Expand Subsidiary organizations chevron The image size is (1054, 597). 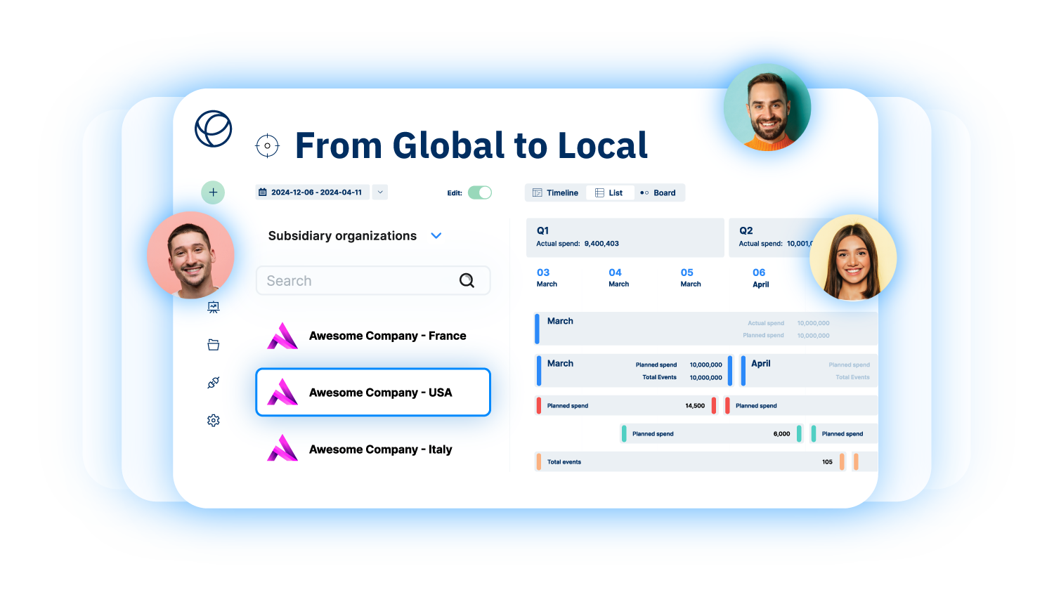point(436,236)
